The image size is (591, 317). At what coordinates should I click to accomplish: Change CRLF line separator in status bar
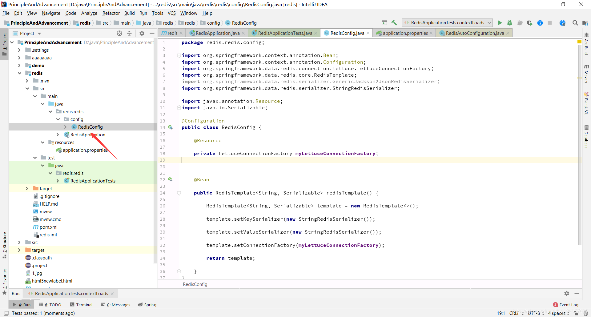click(x=517, y=313)
